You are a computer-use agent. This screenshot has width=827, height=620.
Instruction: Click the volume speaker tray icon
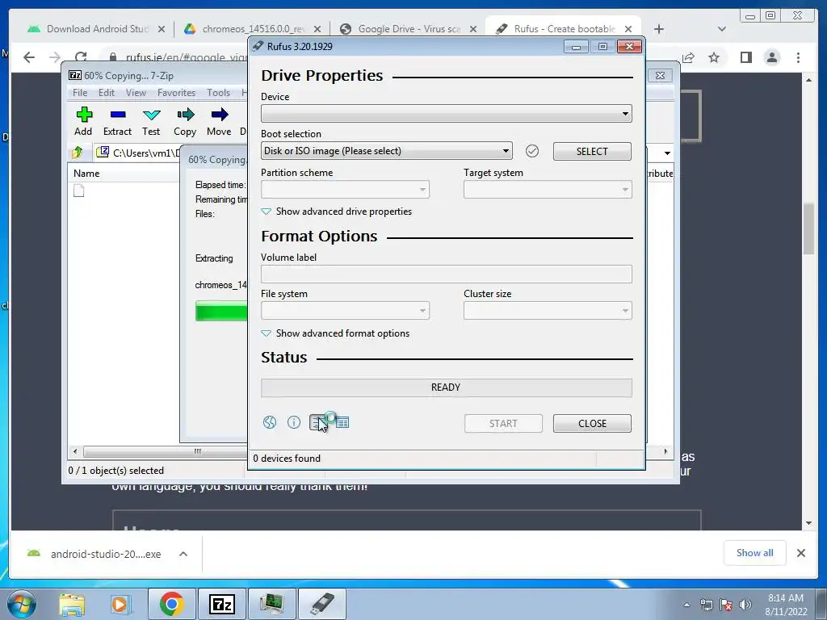(745, 605)
